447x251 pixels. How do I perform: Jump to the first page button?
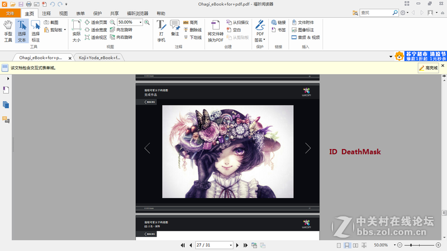click(183, 245)
